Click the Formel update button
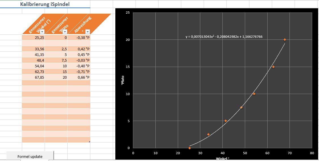 (30, 156)
